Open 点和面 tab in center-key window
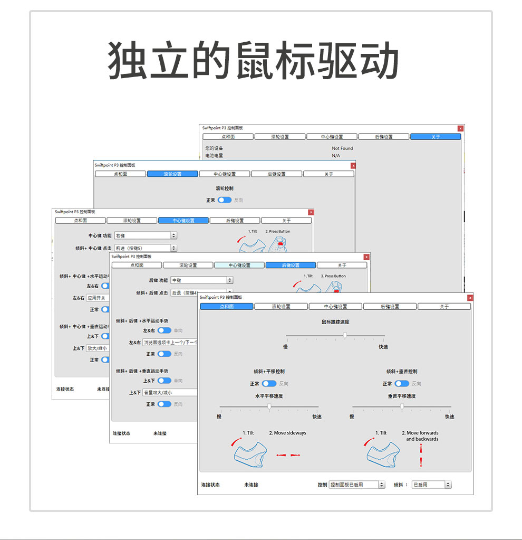This screenshot has width=522, height=540. pos(81,221)
